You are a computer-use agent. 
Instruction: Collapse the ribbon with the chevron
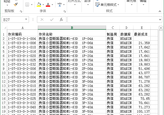[160, 11]
